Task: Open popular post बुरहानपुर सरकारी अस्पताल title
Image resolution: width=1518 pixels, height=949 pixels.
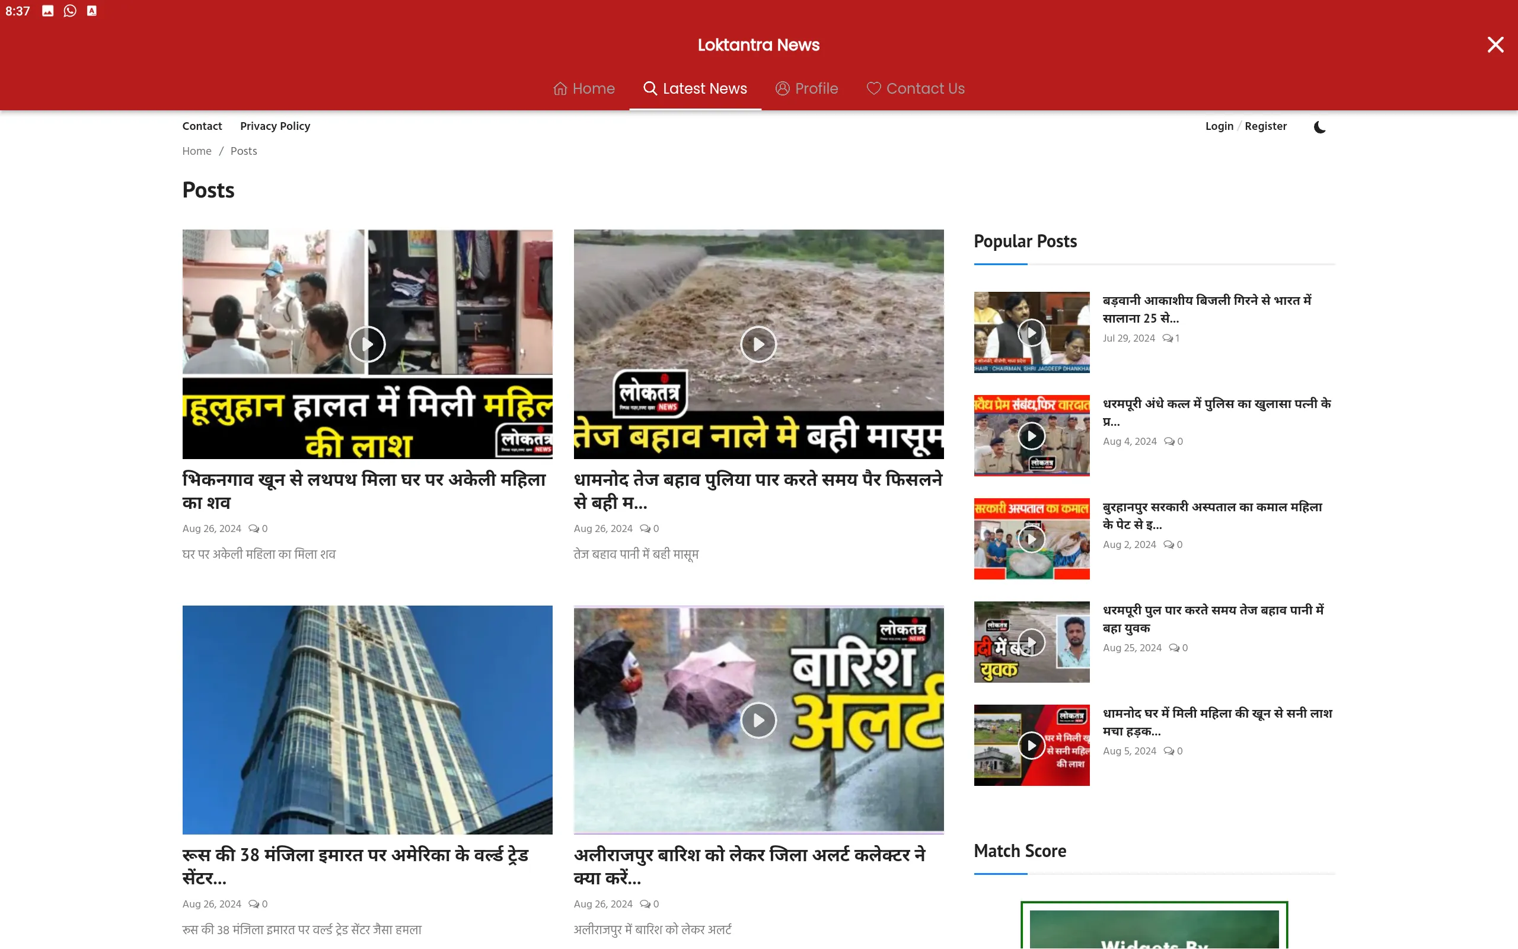Action: 1212,515
